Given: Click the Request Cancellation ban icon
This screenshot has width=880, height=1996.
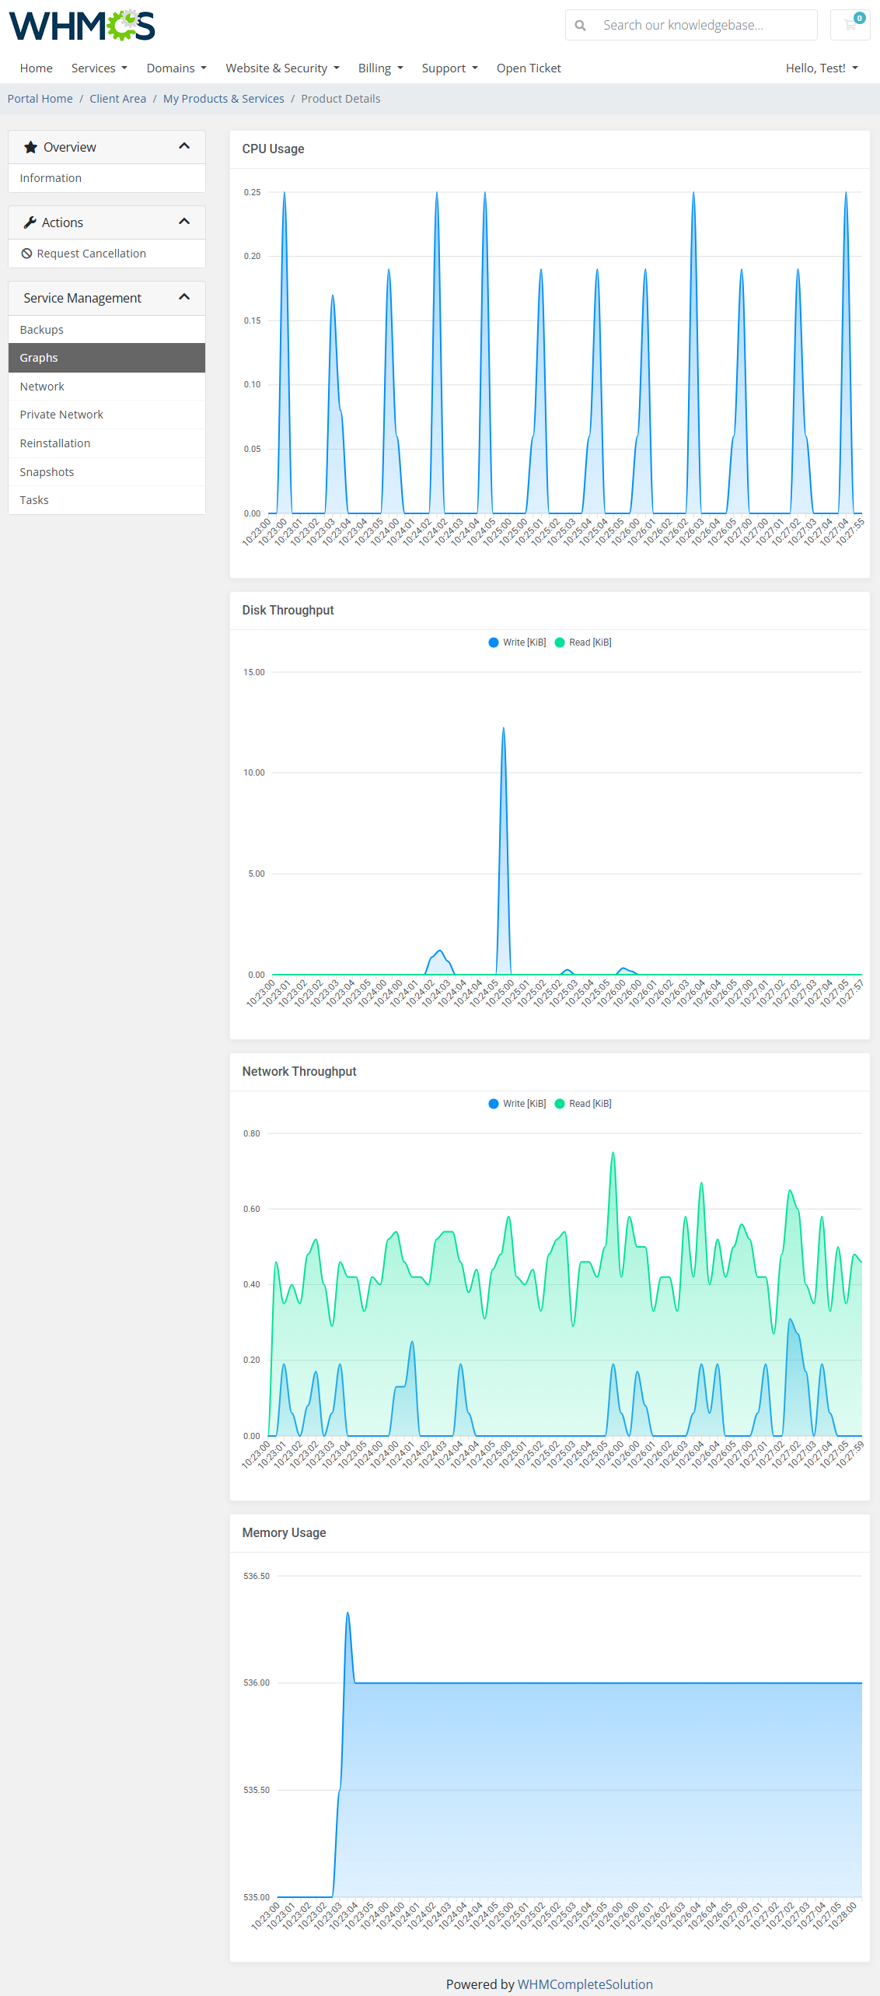Looking at the screenshot, I should coord(26,254).
